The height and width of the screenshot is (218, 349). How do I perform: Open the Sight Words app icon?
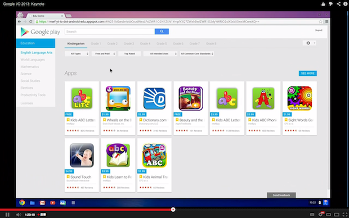(299, 98)
